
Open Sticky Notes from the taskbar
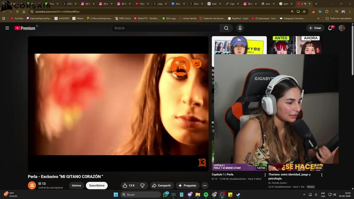click(x=230, y=195)
